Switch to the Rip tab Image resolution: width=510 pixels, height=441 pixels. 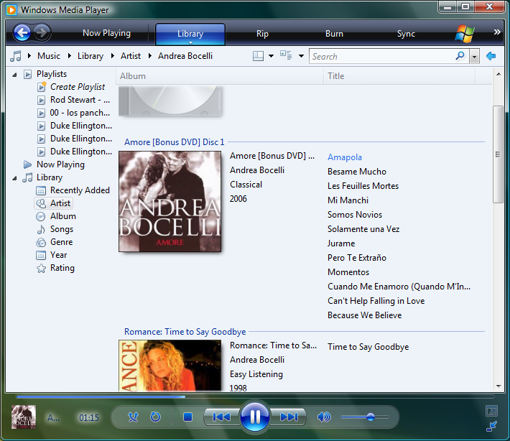tap(262, 34)
